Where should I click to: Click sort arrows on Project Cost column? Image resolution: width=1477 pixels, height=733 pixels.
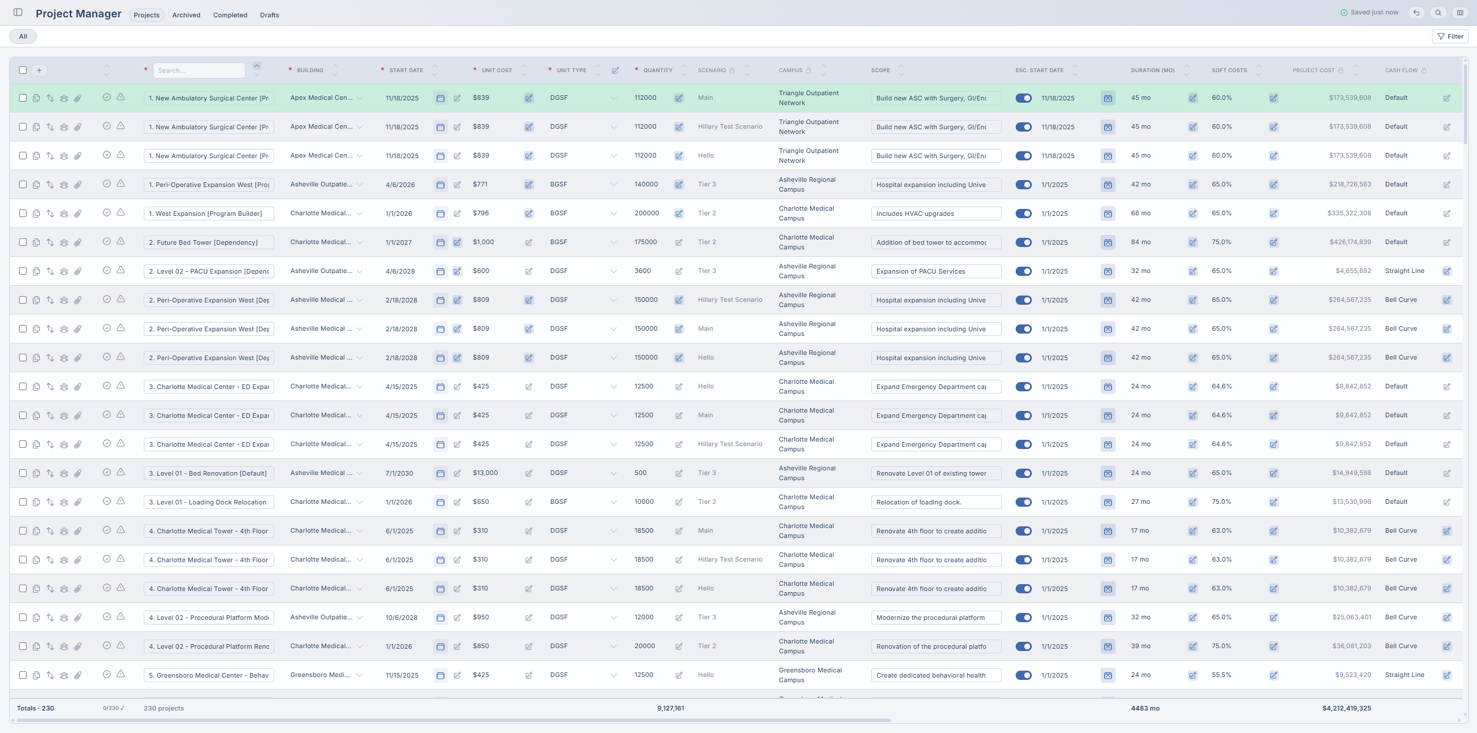1356,70
